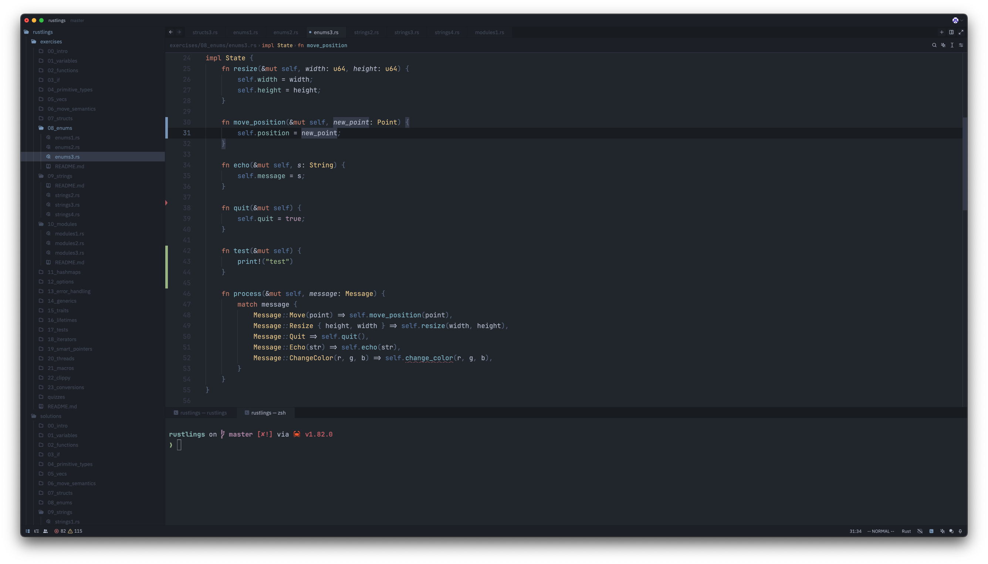Screen dimensions: 988x564
Task: Click the plus icon to add new tab
Action: (941, 32)
